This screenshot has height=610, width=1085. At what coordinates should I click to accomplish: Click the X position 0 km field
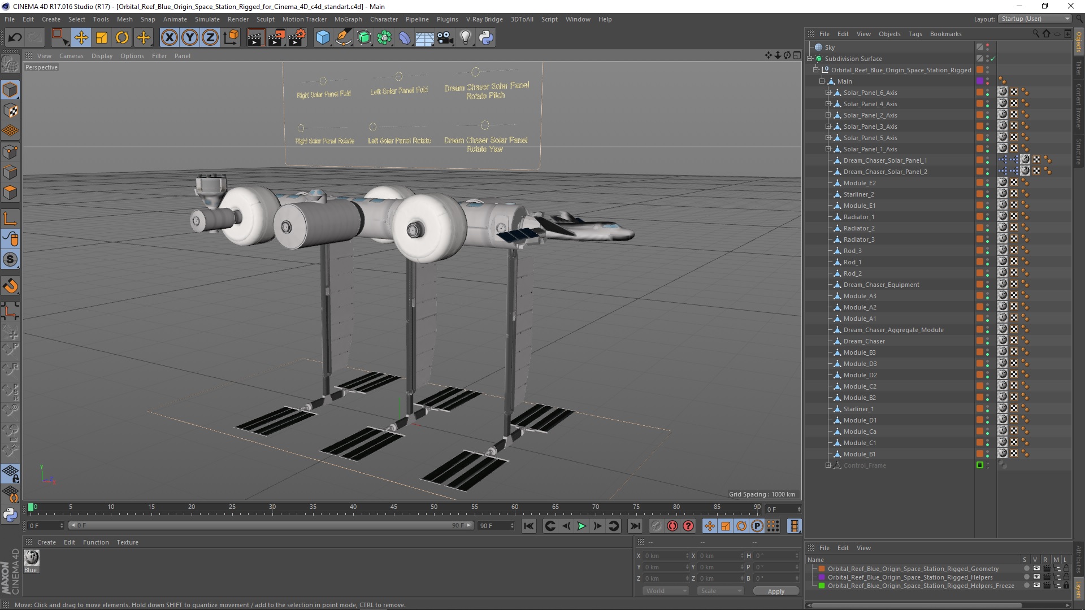tap(666, 556)
